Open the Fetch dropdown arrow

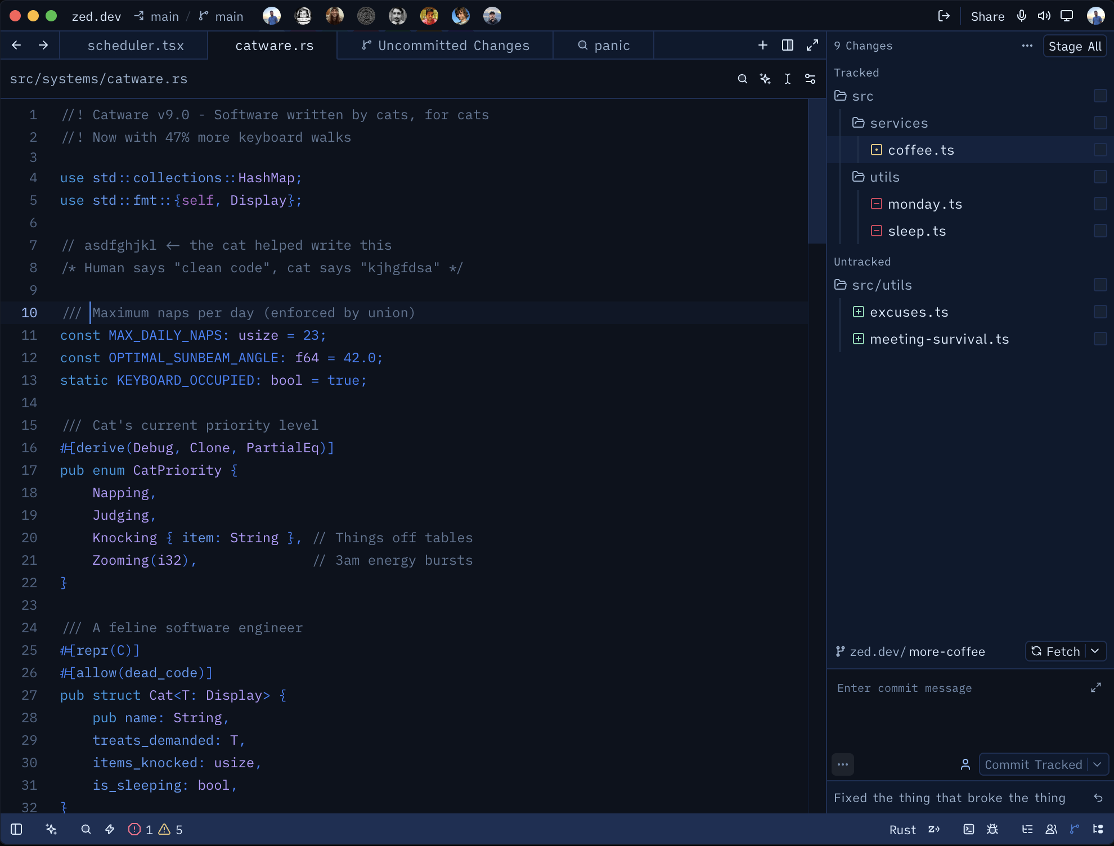pos(1095,651)
